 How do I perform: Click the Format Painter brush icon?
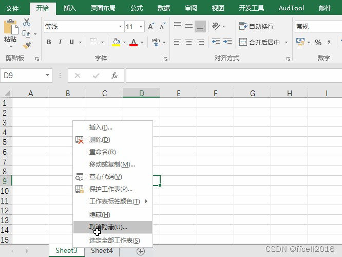click(27, 45)
